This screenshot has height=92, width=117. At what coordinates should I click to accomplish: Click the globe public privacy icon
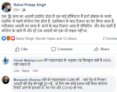(x=24, y=10)
